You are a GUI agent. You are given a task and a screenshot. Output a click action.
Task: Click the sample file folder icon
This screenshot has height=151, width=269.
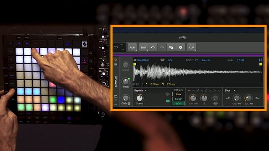point(135,60)
